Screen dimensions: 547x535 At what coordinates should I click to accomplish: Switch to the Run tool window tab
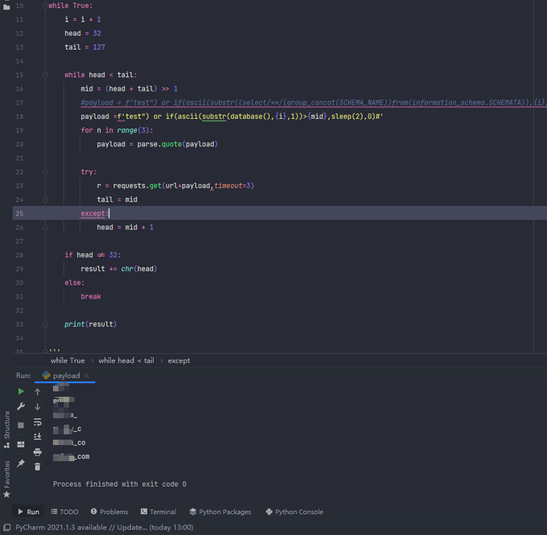click(29, 512)
